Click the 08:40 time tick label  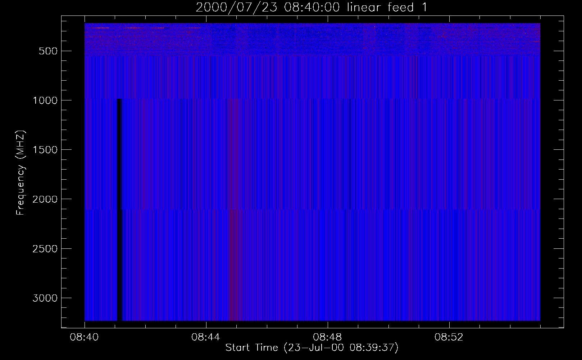(x=85, y=337)
